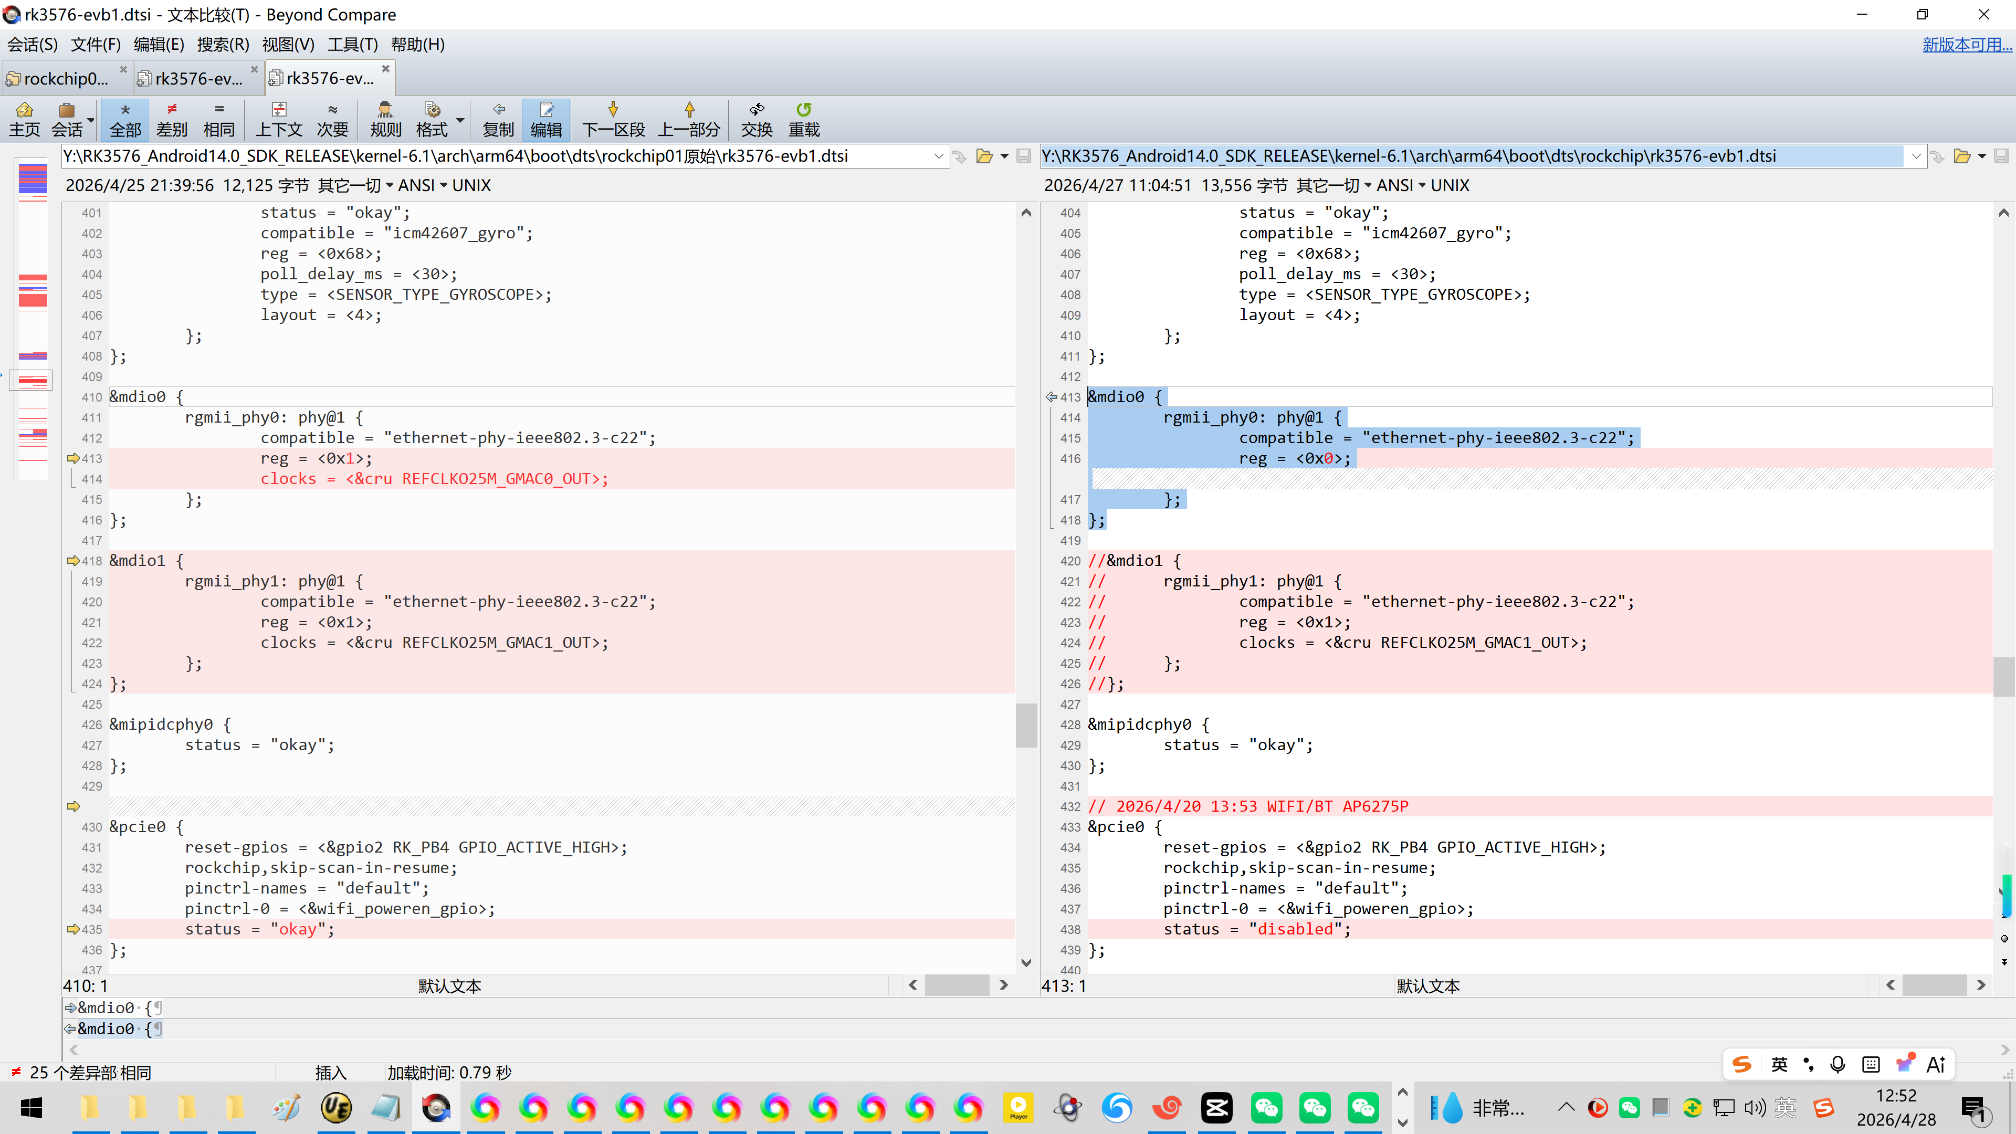Toggle Show Differences (差别) filter
This screenshot has width=2016, height=1134.
point(171,119)
